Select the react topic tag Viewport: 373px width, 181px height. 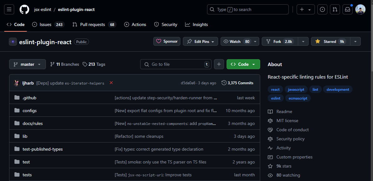[x=275, y=90]
